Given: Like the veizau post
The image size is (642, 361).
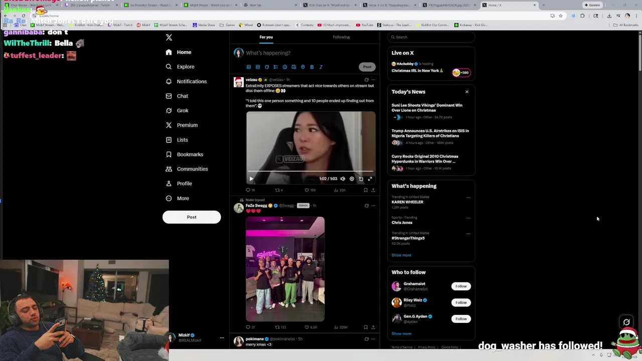Looking at the screenshot, I should (x=310, y=190).
